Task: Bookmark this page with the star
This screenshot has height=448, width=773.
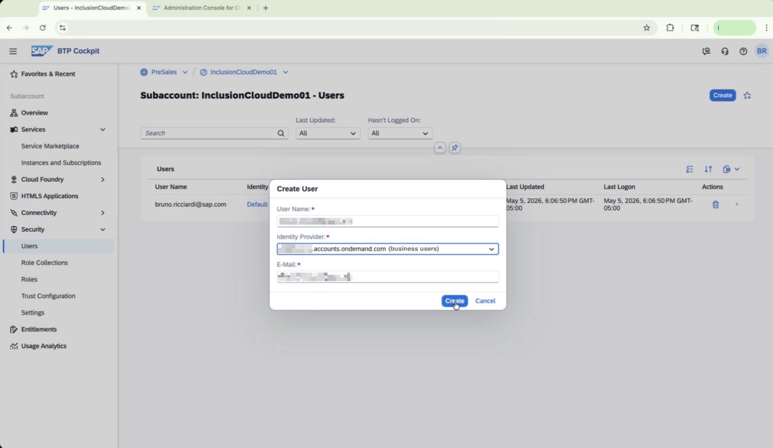Action: coord(646,28)
